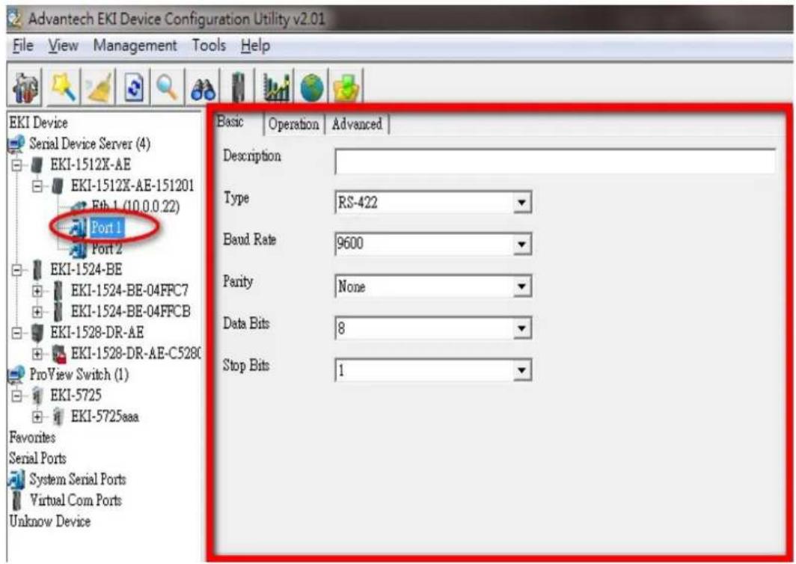Click the EKI-1528-DR-AE-C528 red device icon
Image resolution: width=796 pixels, height=564 pixels.
coord(59,353)
